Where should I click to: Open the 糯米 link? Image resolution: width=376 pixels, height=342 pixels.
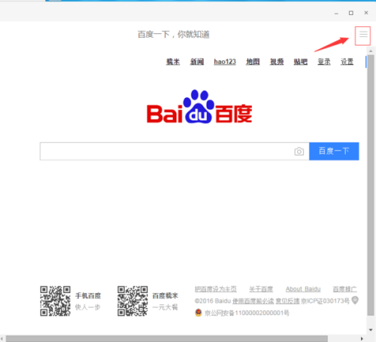173,62
